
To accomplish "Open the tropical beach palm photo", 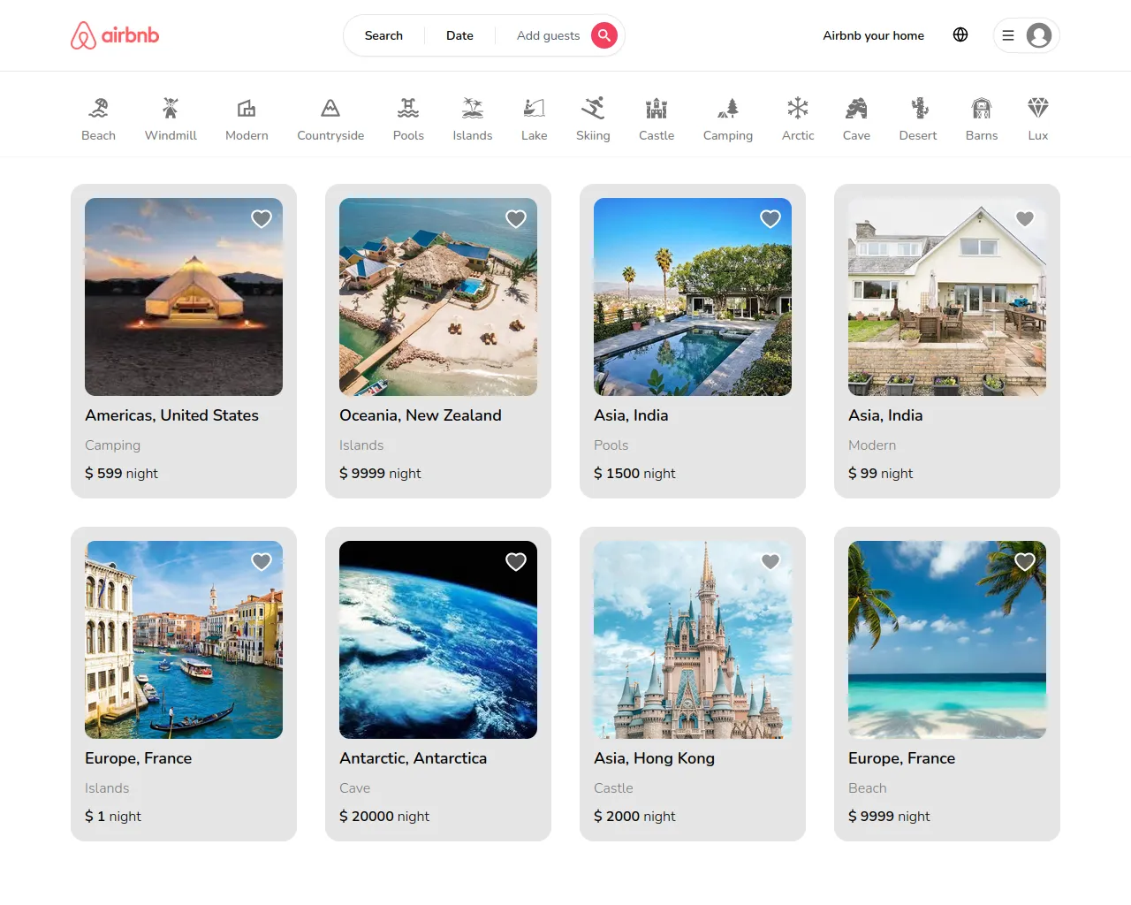I will click(947, 640).
